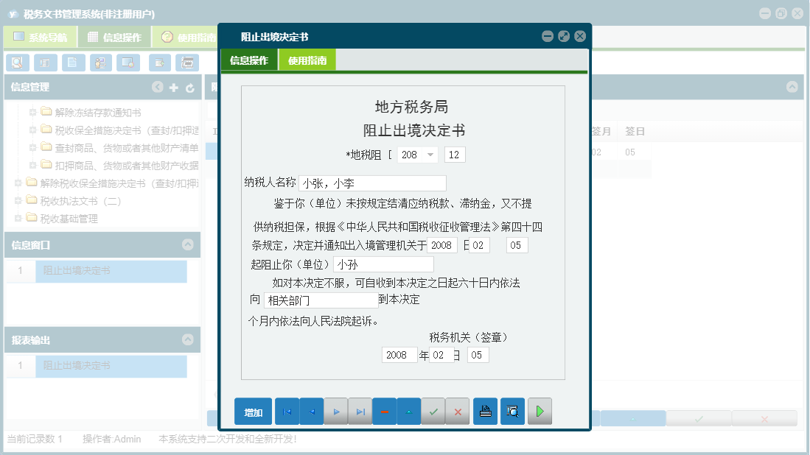Confirm changes with the green checkmark button
810x455 pixels.
(433, 411)
